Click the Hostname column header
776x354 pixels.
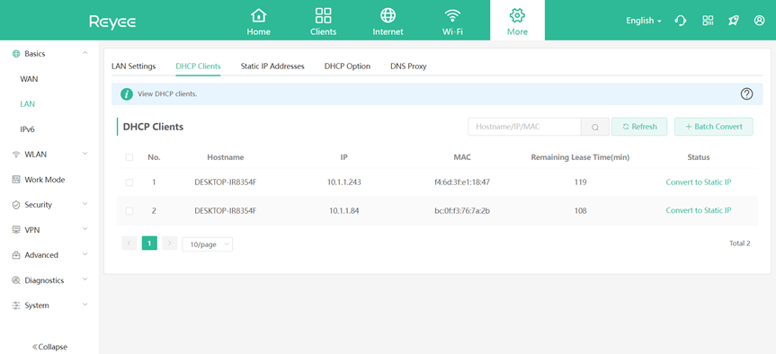(226, 157)
